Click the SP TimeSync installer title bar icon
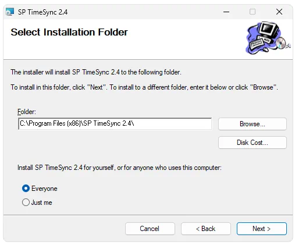 coord(10,12)
